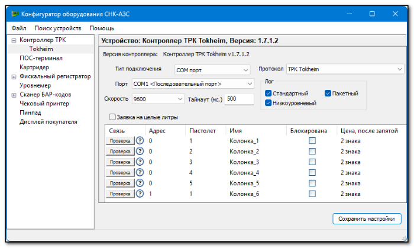Click the help icon for Колонка_6
414x248 pixels.
tap(140, 194)
